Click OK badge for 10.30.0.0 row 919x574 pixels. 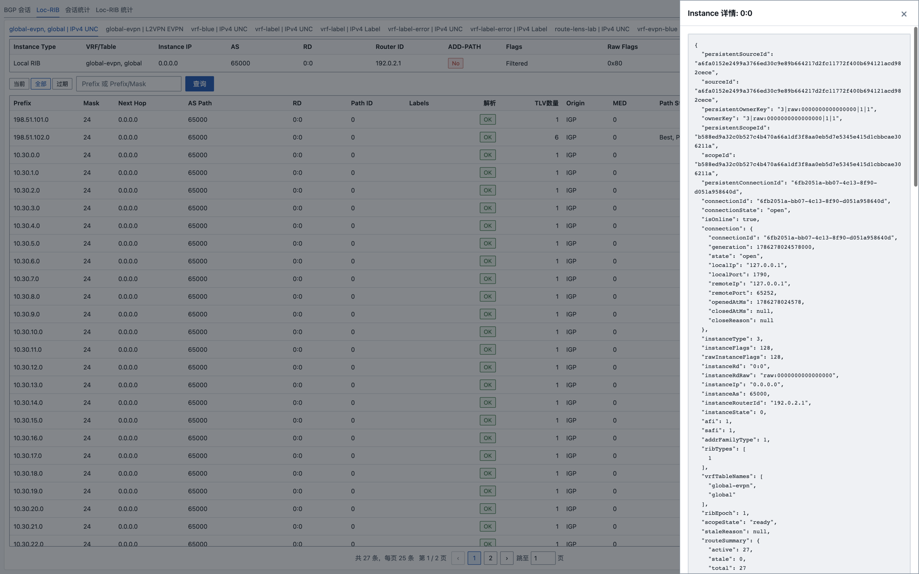(x=488, y=155)
